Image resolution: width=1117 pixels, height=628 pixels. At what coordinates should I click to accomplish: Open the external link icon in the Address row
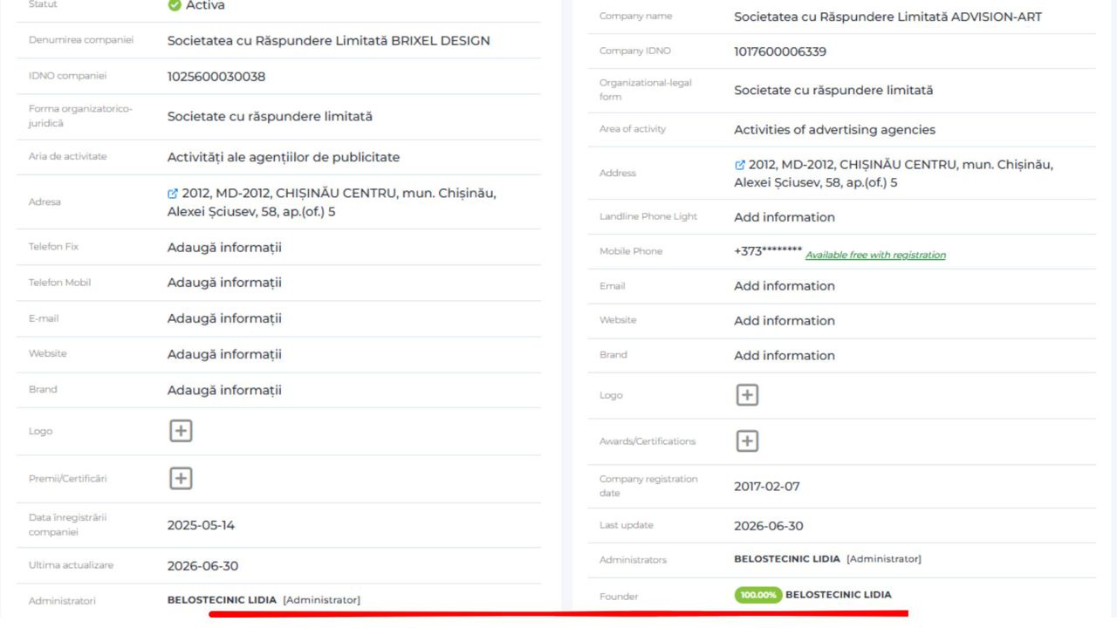740,165
